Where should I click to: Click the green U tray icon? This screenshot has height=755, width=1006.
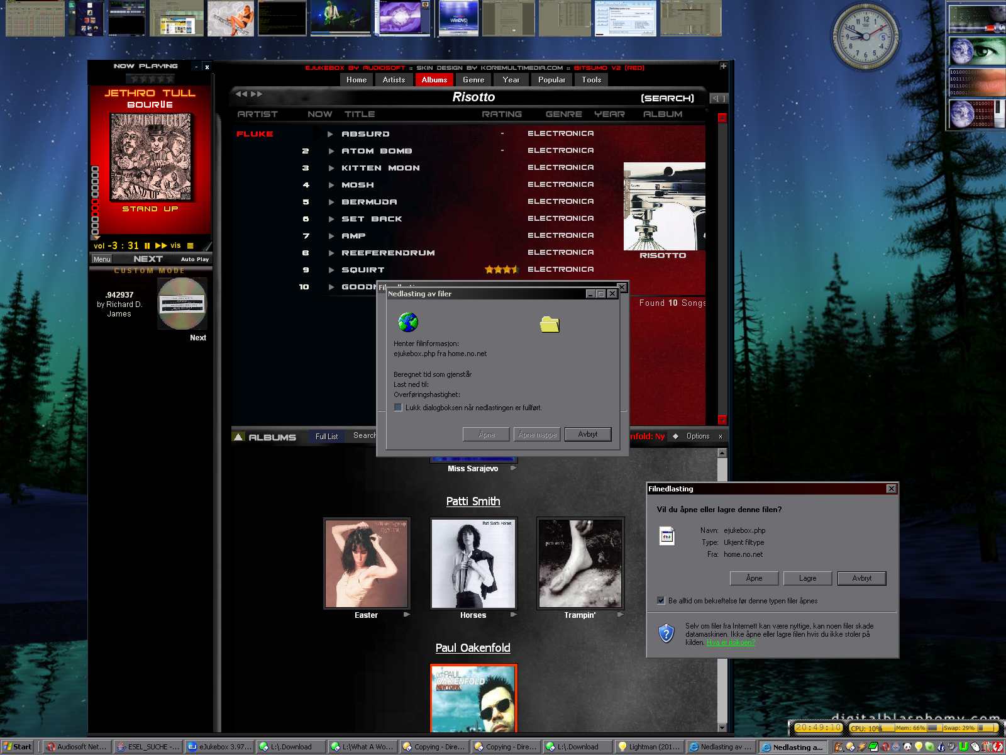point(963,747)
